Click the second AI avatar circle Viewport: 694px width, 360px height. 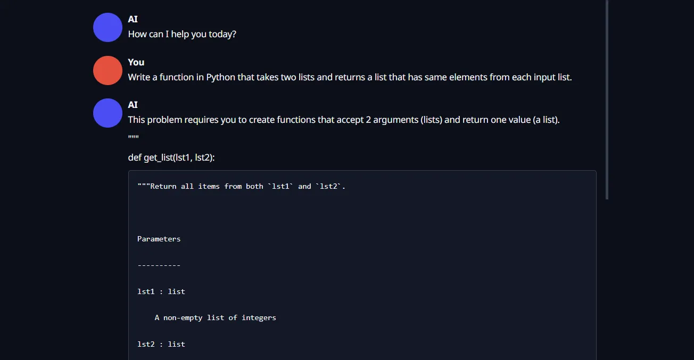point(108,113)
